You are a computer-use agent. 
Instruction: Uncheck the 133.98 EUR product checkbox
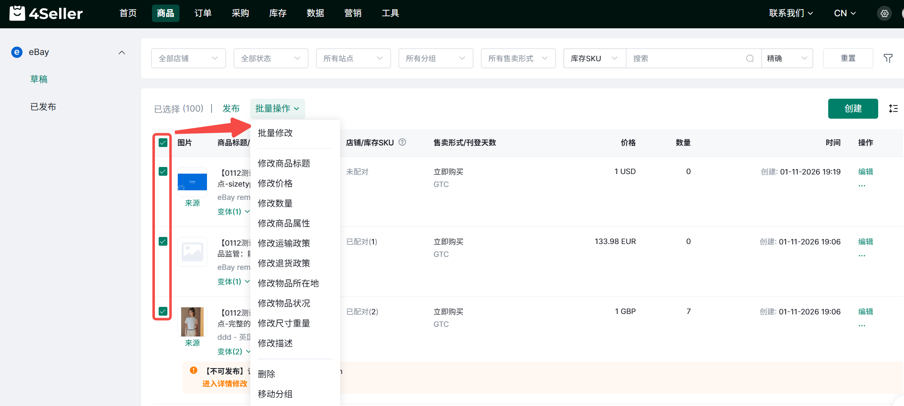163,242
